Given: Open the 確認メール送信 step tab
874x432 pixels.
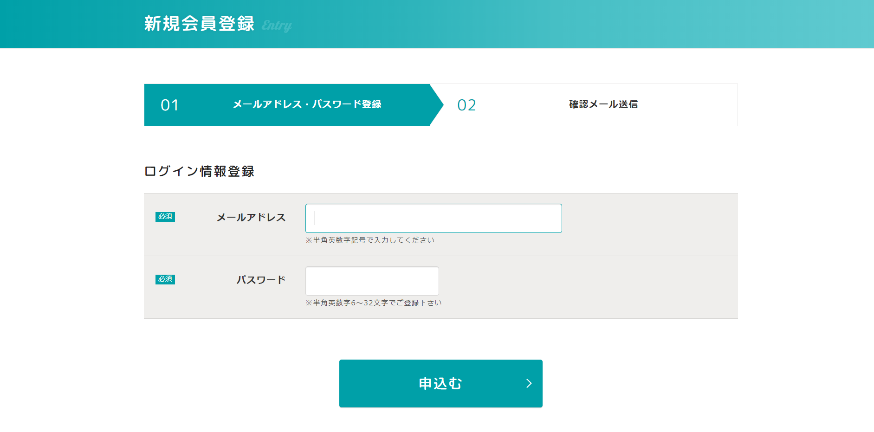Looking at the screenshot, I should pos(603,104).
